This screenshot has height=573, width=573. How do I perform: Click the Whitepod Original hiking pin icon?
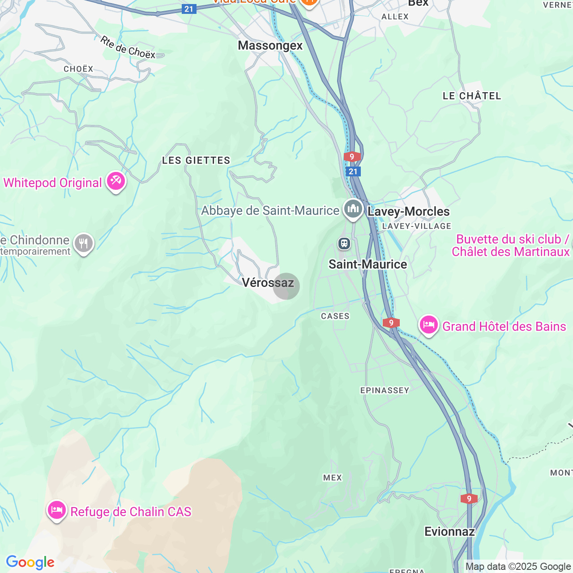point(116,182)
